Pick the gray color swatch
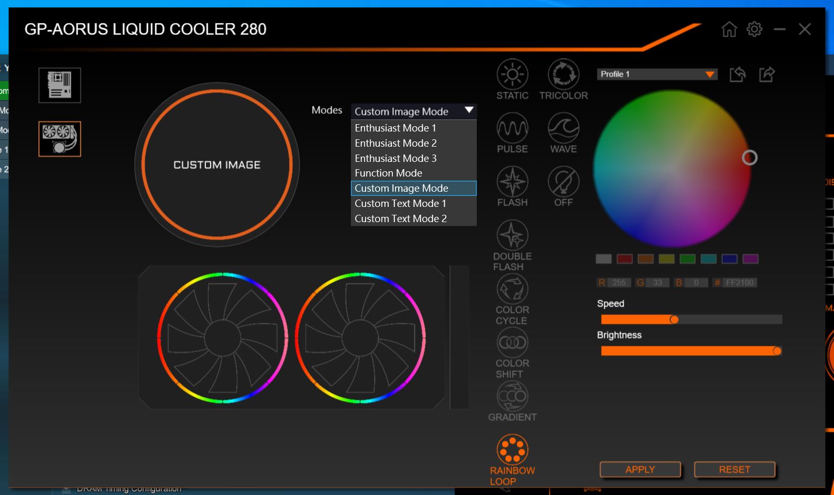 (x=604, y=259)
